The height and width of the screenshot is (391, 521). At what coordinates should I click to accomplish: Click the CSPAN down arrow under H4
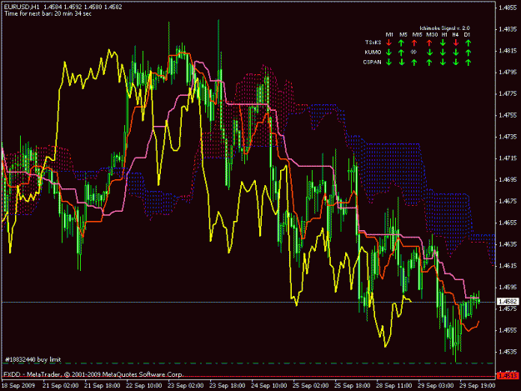pyautogui.click(x=456, y=63)
